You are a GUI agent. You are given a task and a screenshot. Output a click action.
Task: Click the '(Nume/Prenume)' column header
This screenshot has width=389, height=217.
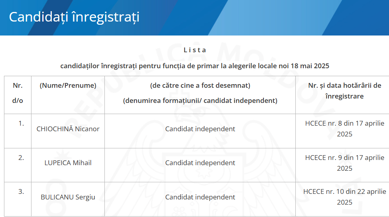coord(68,85)
